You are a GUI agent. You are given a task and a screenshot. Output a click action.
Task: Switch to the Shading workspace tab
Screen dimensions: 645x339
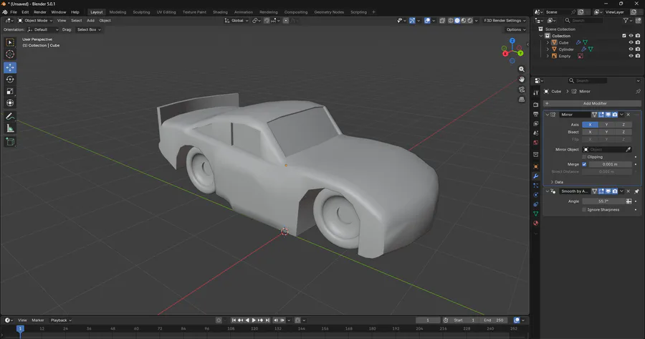click(220, 12)
